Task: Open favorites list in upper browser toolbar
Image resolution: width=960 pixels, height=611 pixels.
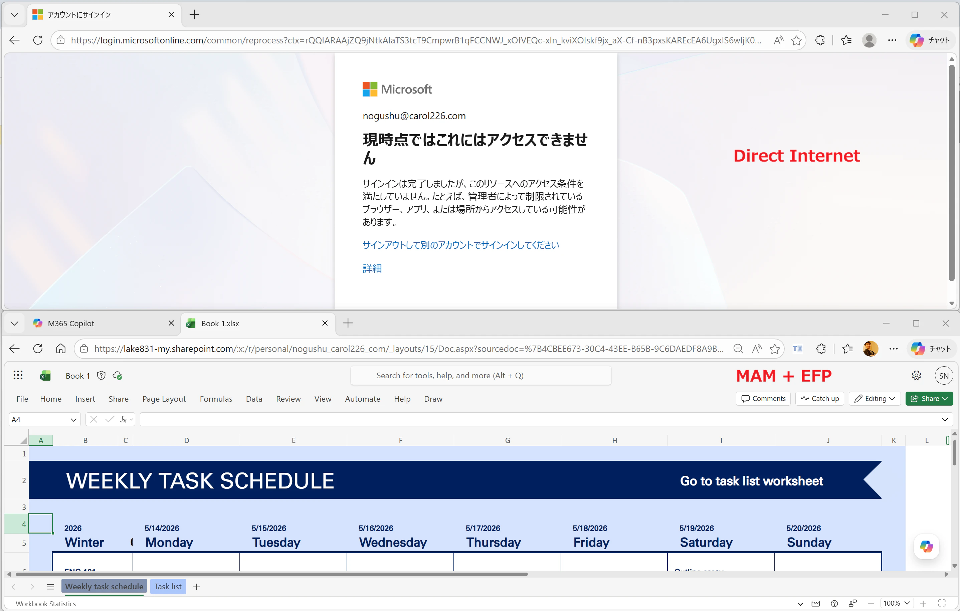Action: pyautogui.click(x=846, y=40)
